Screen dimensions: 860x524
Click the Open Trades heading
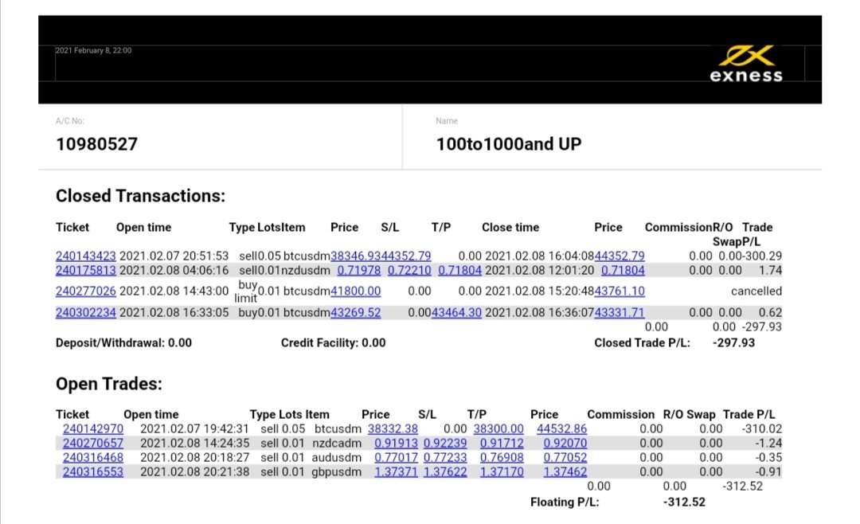(108, 384)
